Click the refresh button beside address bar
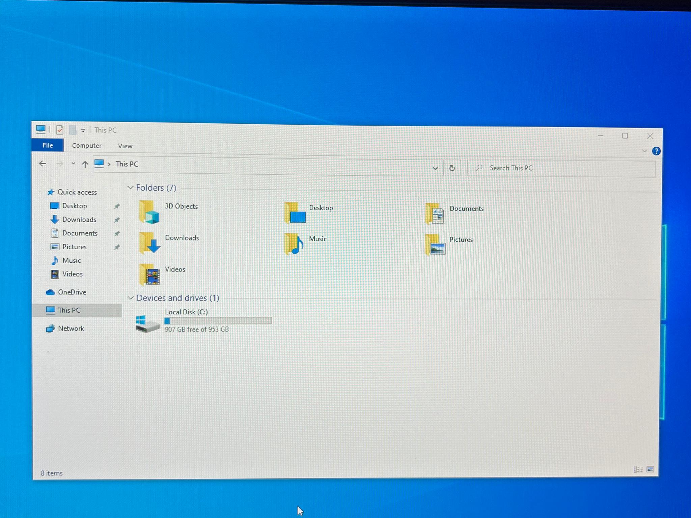 452,168
